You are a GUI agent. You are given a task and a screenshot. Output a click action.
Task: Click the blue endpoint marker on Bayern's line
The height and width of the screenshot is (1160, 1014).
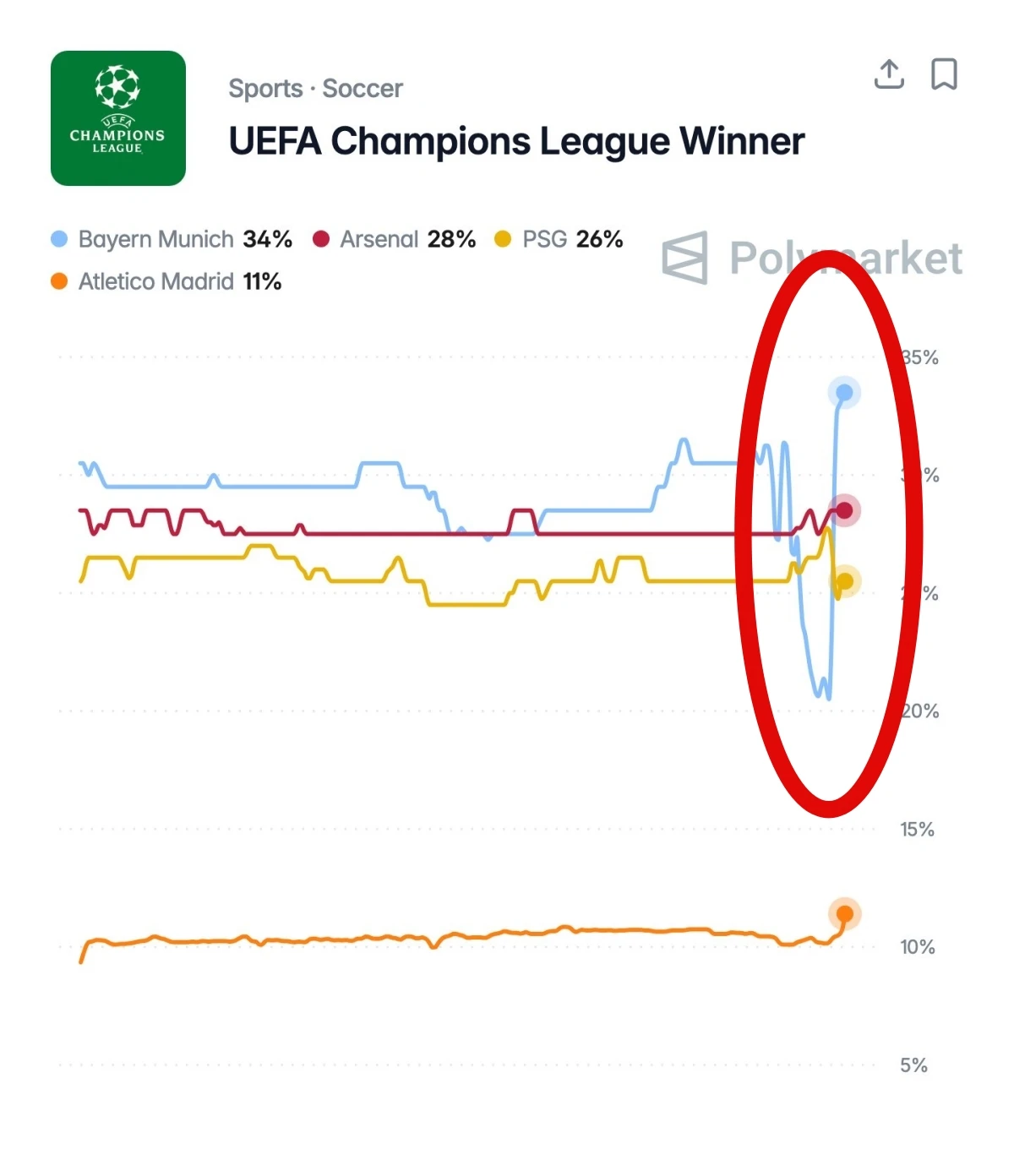[x=844, y=392]
